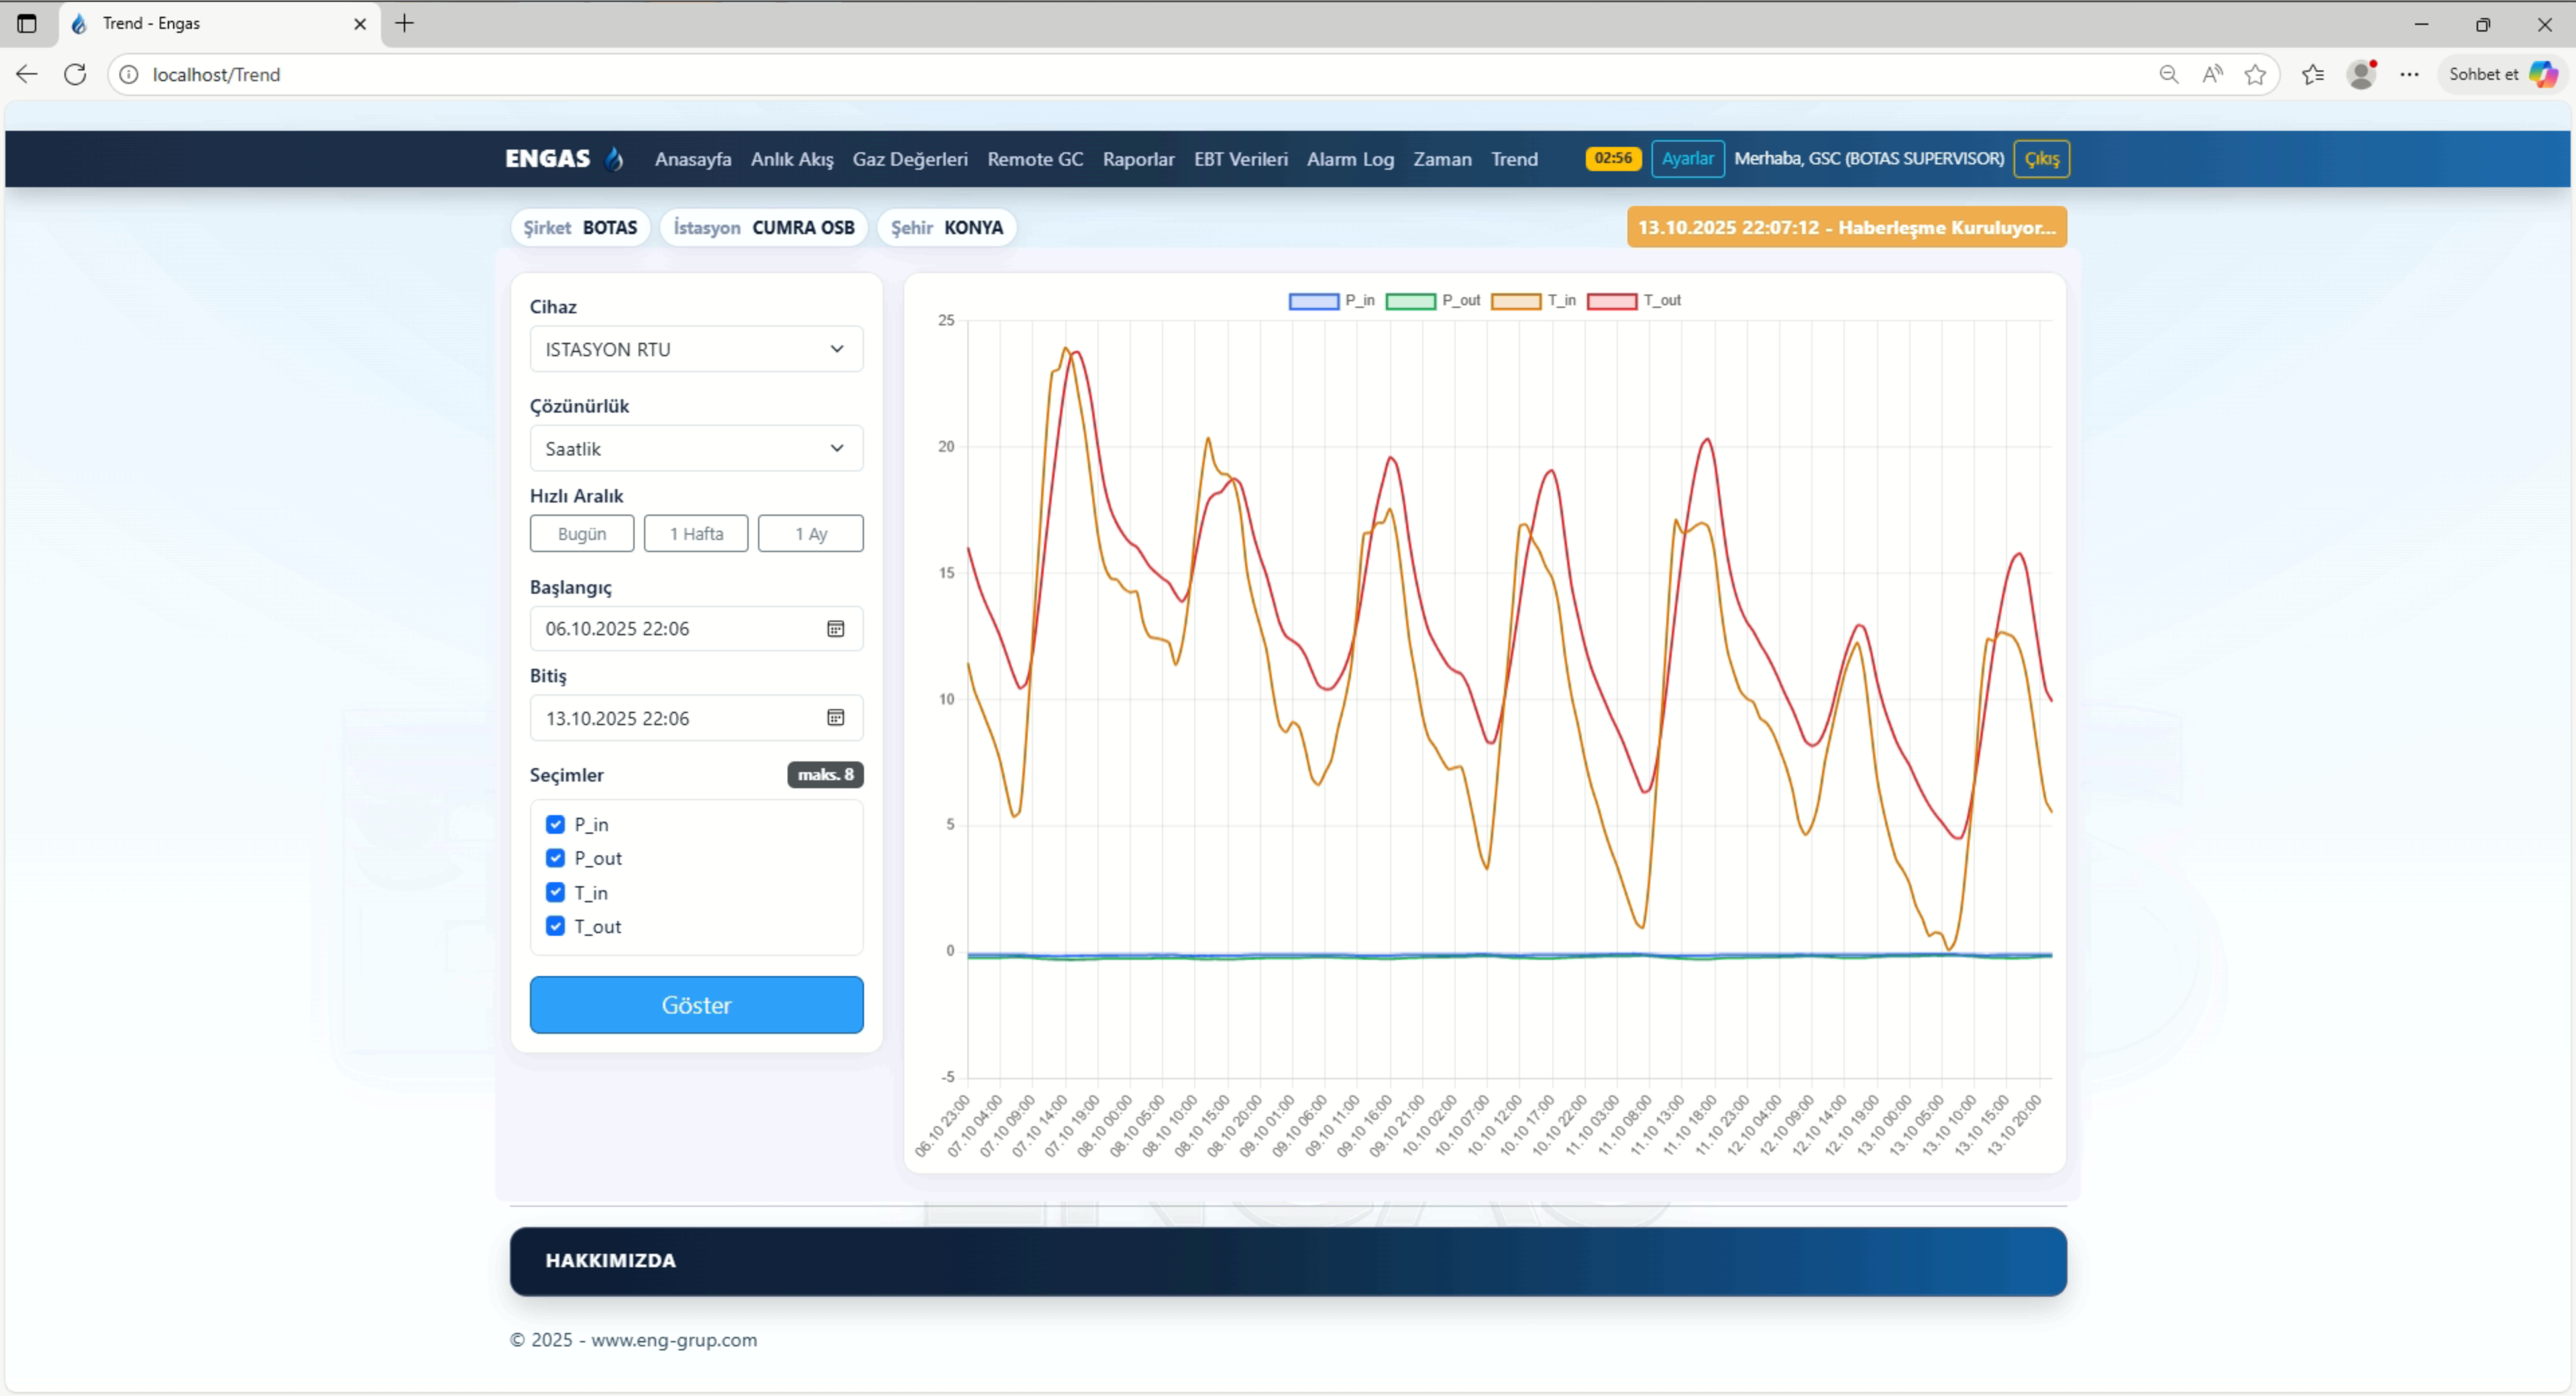Open browser zoom magnifier icon
The height and width of the screenshot is (1396, 2576).
(x=2168, y=74)
